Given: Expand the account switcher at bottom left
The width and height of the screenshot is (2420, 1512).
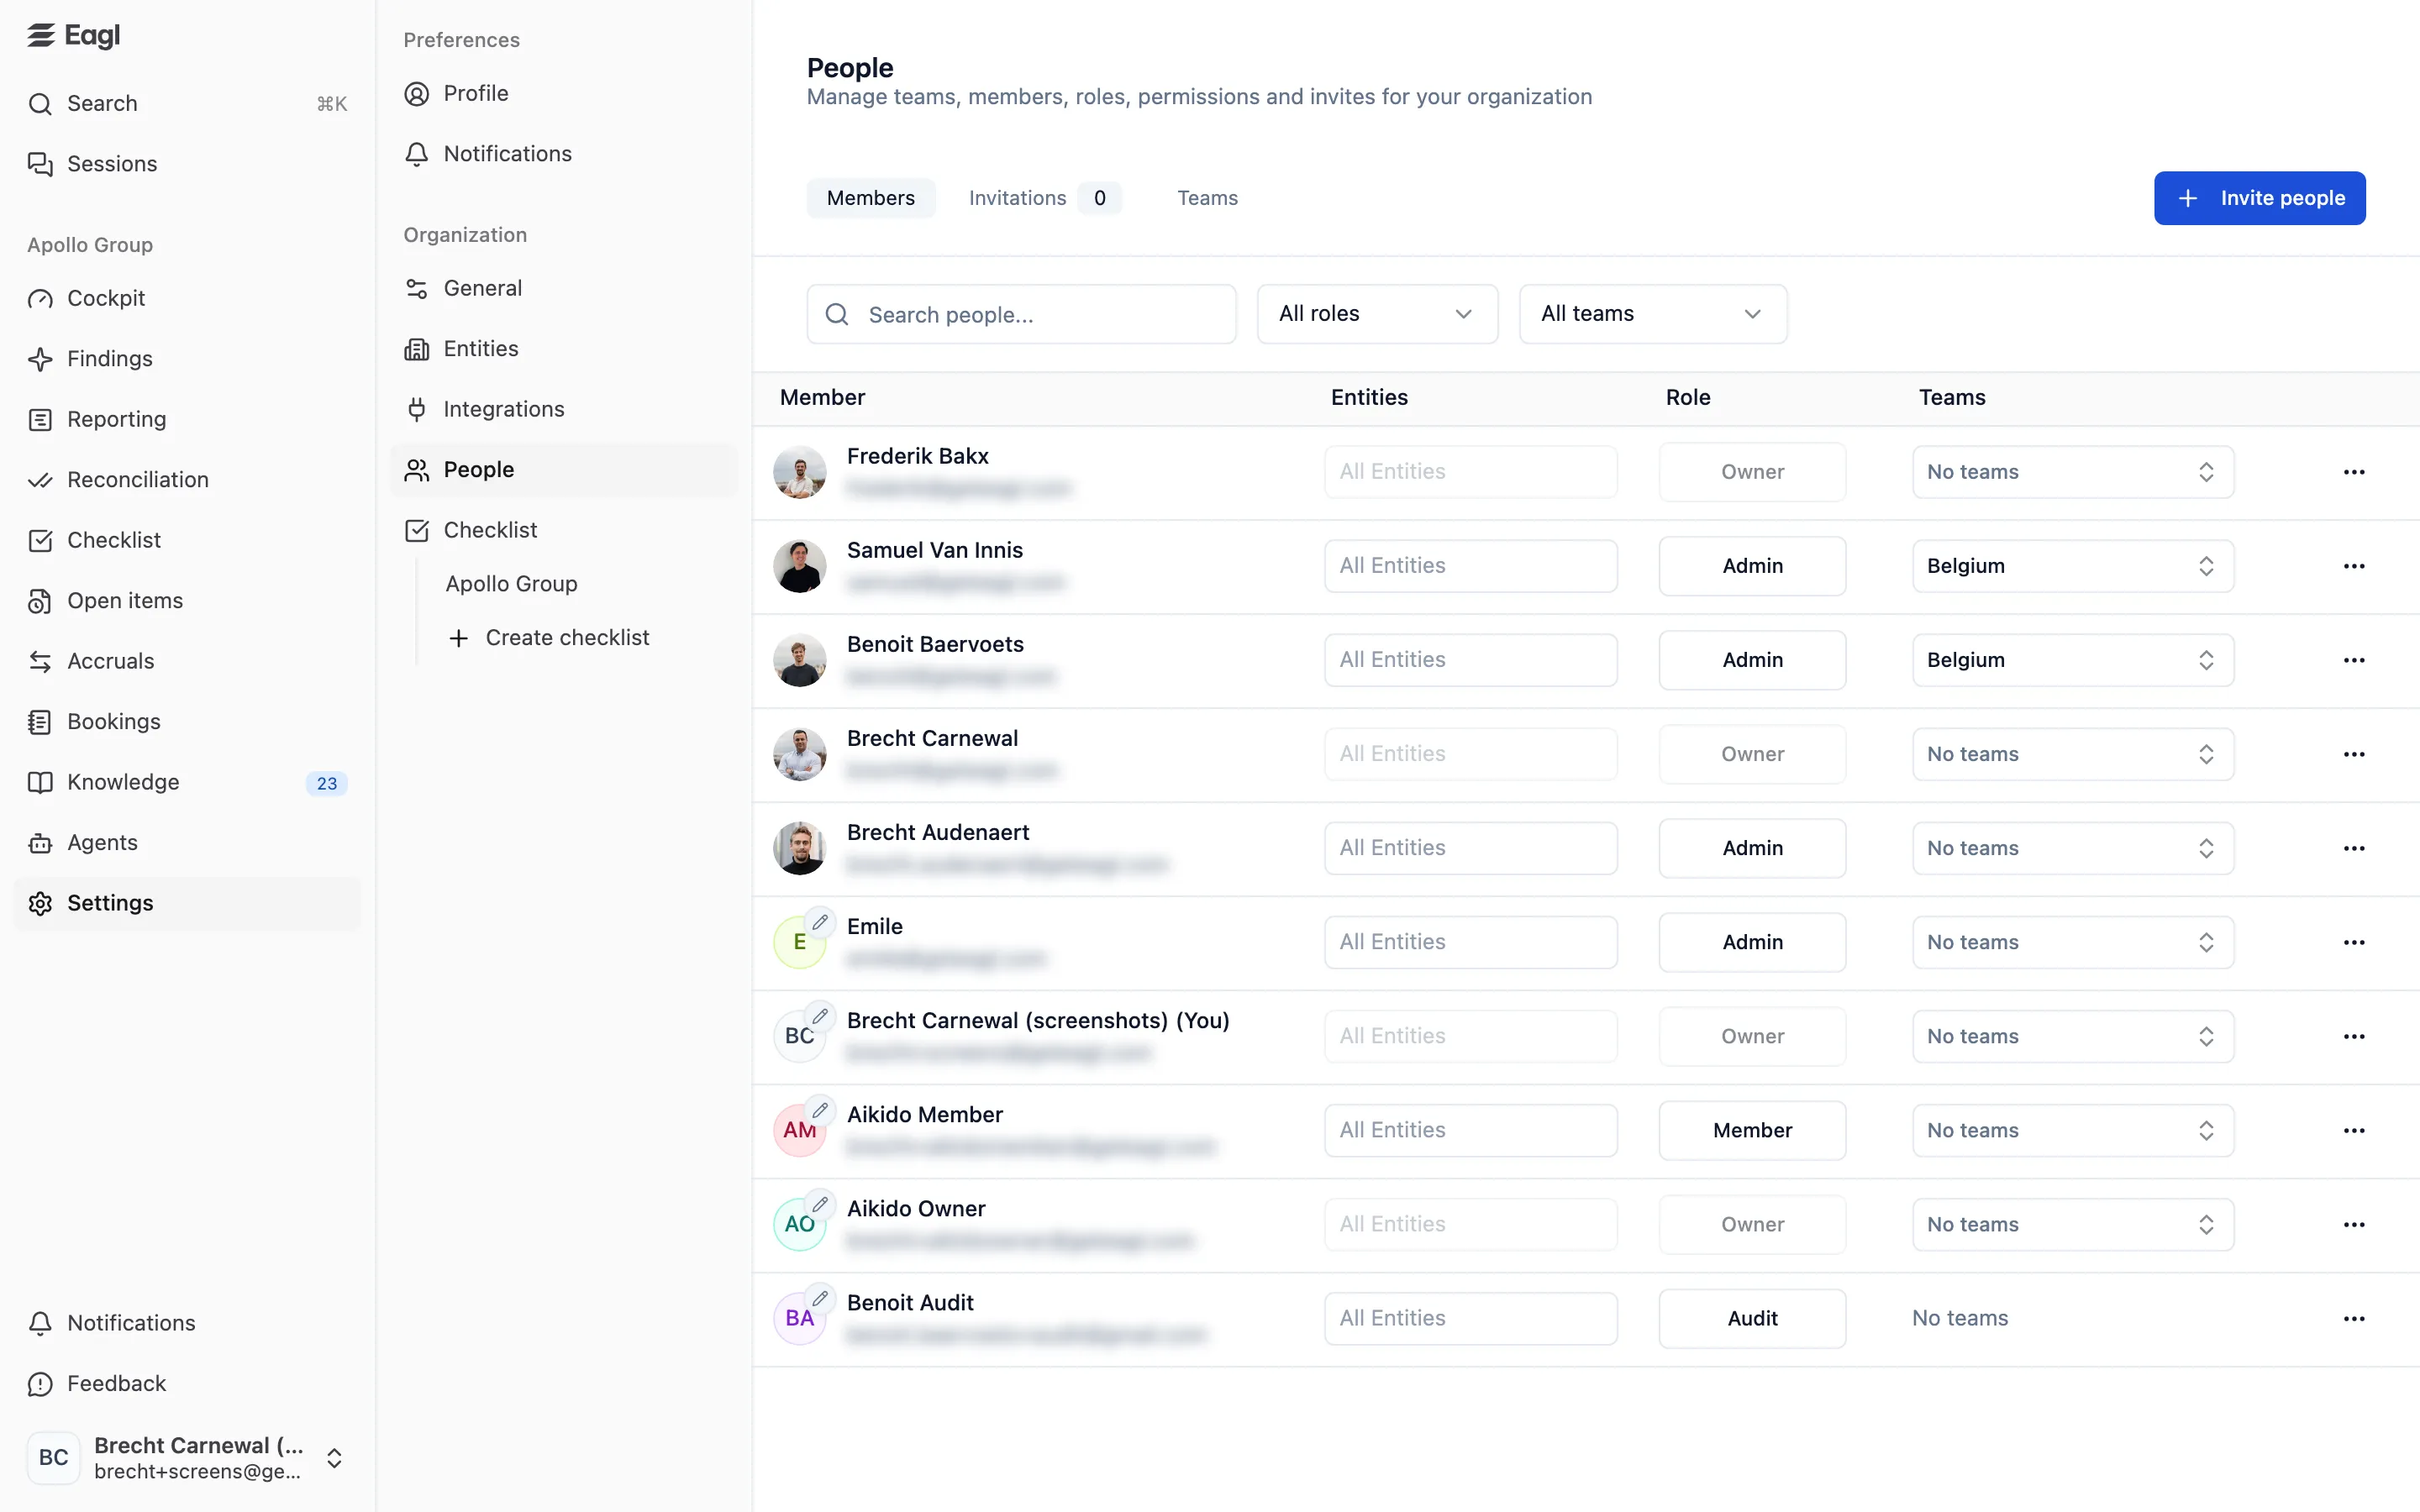Looking at the screenshot, I should pyautogui.click(x=335, y=1458).
